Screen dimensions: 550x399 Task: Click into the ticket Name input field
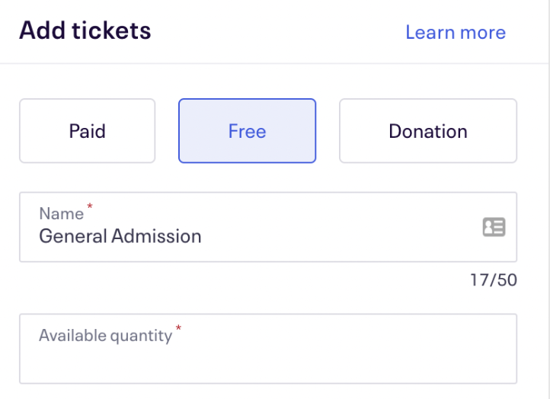(251, 235)
